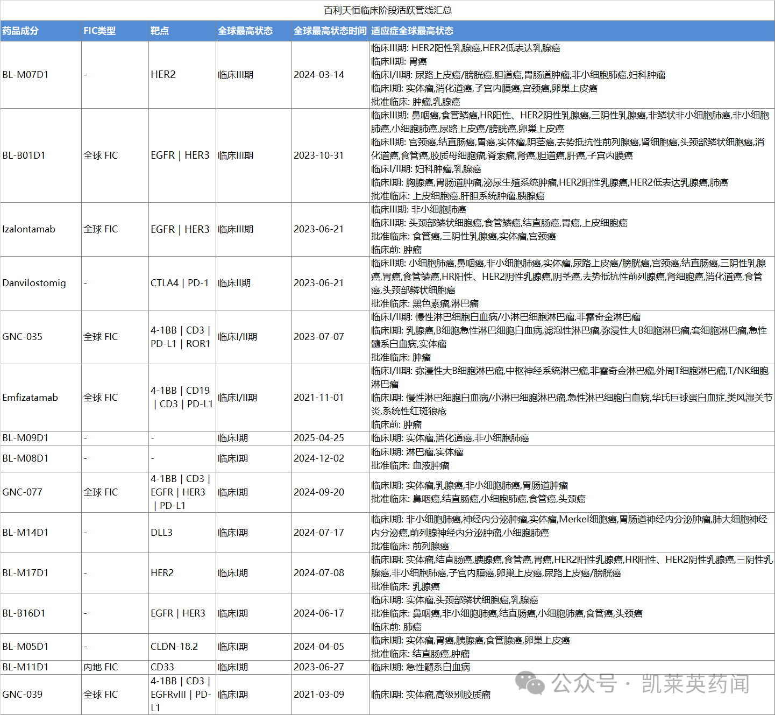Click the date 2025-04-25

(x=319, y=438)
